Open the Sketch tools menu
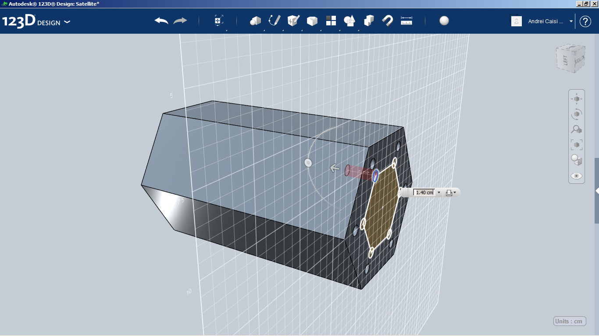This screenshot has height=336, width=599. (275, 21)
